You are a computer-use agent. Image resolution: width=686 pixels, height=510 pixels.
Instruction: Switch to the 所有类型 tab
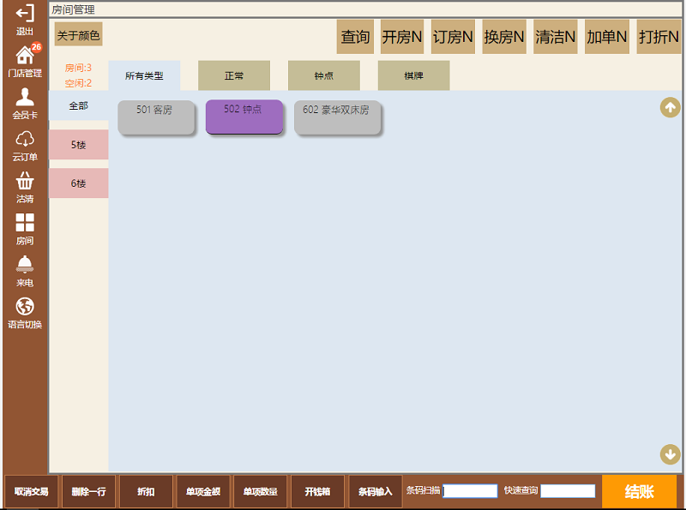point(144,75)
